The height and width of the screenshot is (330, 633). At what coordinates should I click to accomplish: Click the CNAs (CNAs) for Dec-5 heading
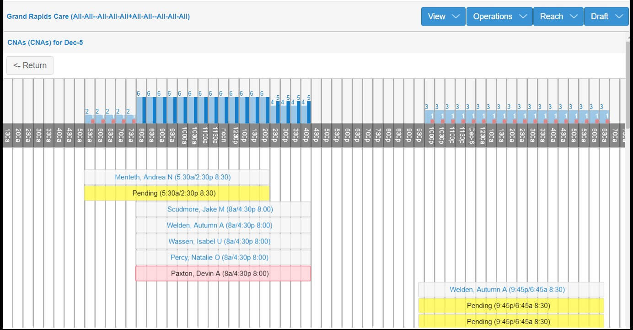(45, 43)
